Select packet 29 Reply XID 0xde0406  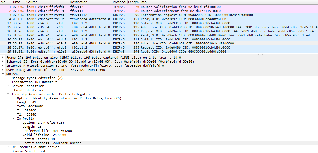159,52
